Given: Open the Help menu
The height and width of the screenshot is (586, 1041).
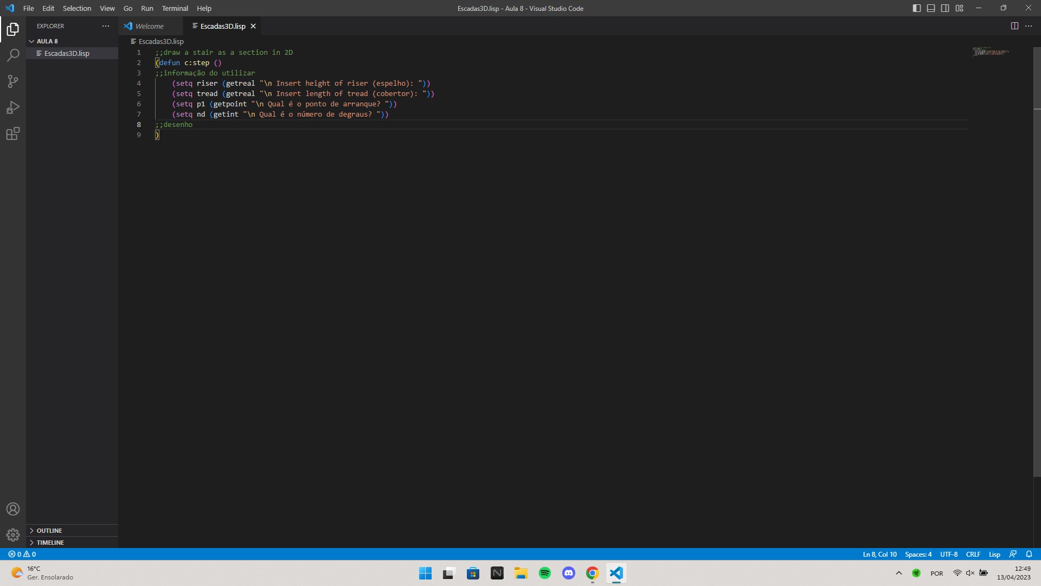Looking at the screenshot, I should coord(204,8).
